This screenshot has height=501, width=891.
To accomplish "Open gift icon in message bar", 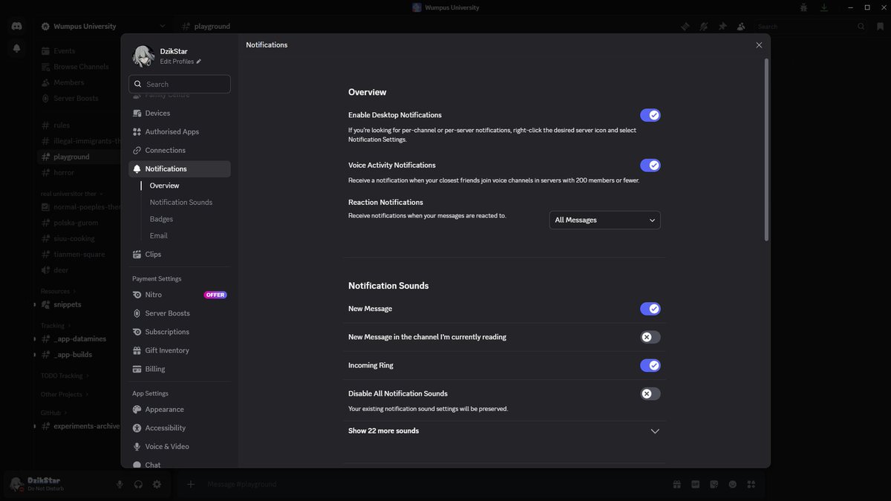I will coord(677,484).
